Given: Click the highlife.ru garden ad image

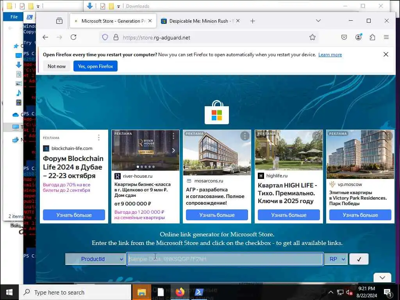Looking at the screenshot, I should [289, 150].
